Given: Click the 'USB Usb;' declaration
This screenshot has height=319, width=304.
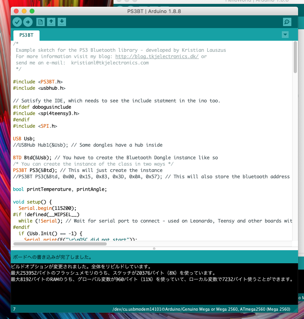Looking at the screenshot, I should [24, 139].
